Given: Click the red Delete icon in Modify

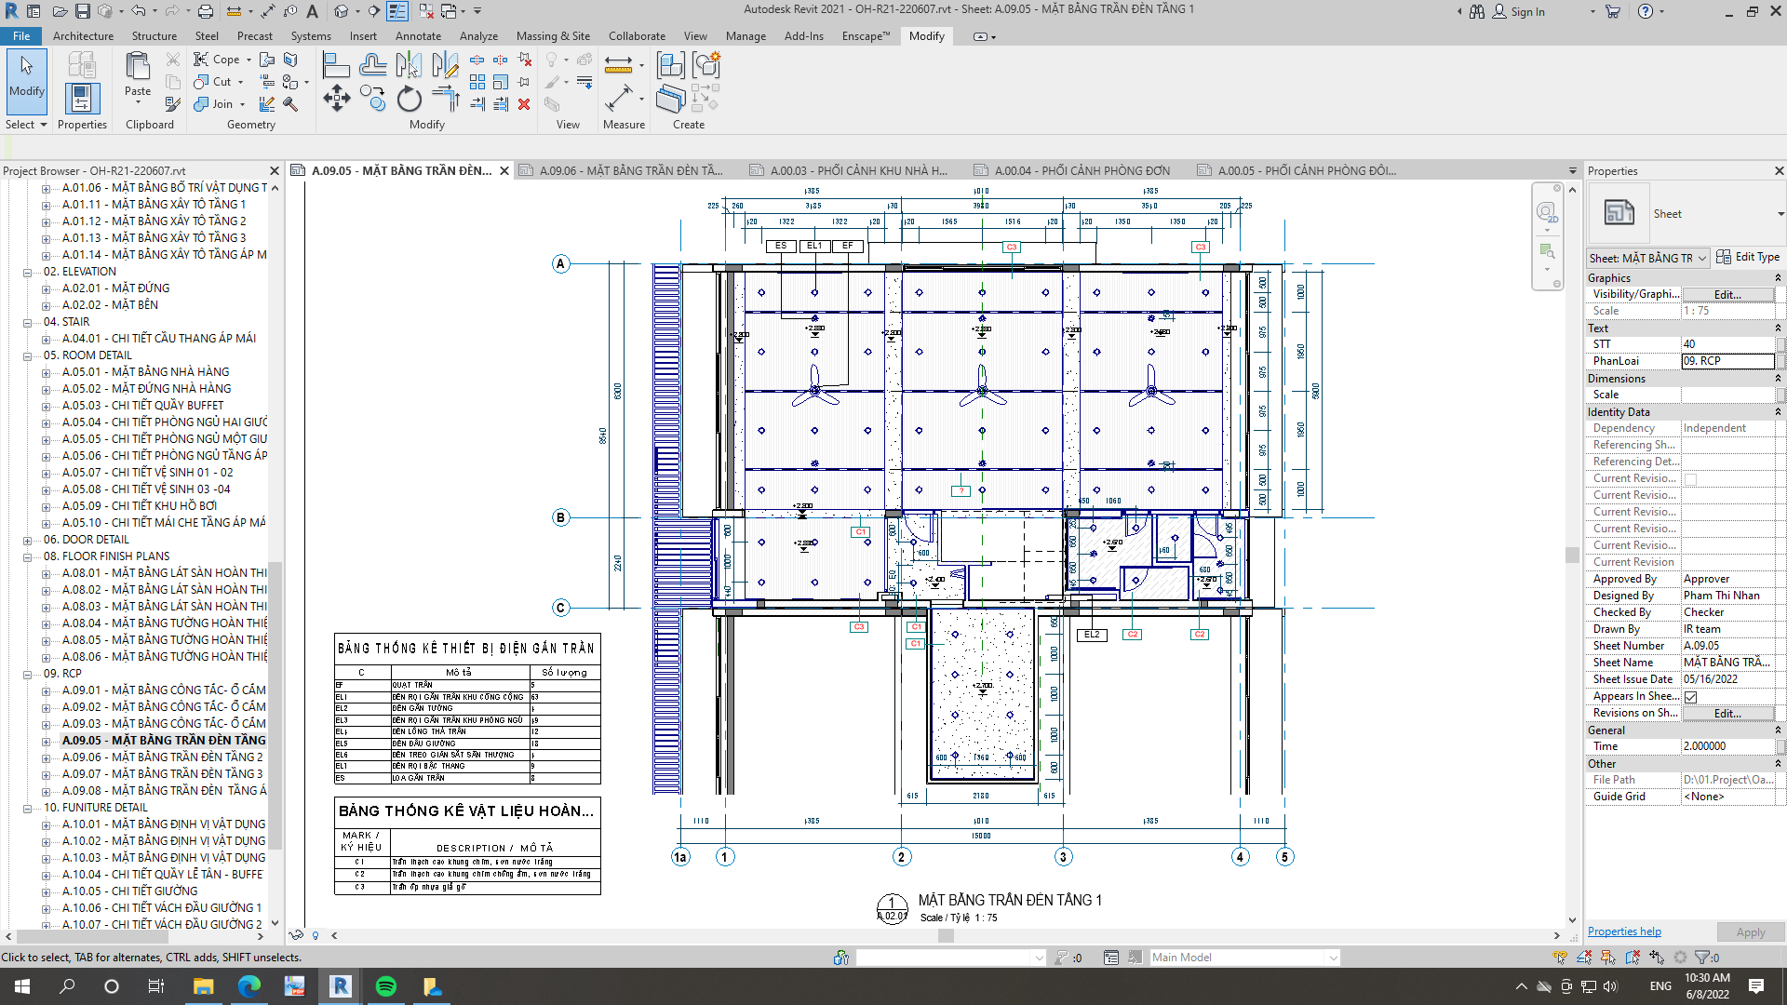Looking at the screenshot, I should click(524, 104).
